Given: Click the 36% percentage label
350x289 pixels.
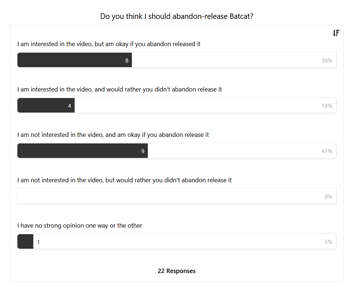Looking at the screenshot, I should point(327,61).
